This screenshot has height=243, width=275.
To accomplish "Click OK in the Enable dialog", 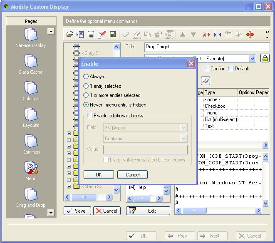I will 99,175.
